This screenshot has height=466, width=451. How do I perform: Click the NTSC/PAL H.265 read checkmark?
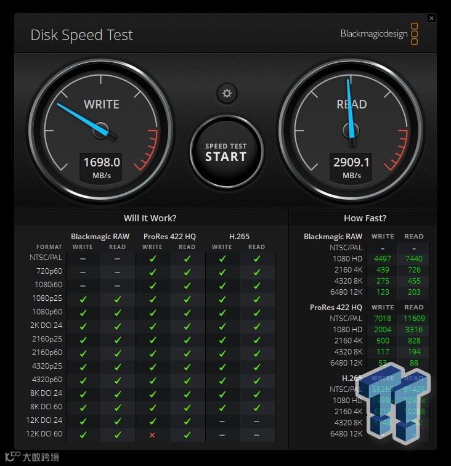click(x=257, y=259)
